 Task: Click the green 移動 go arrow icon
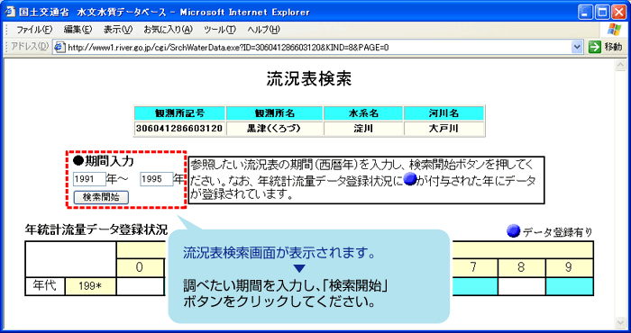click(594, 47)
